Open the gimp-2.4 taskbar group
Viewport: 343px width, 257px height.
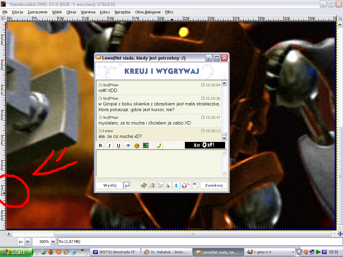click(x=269, y=252)
